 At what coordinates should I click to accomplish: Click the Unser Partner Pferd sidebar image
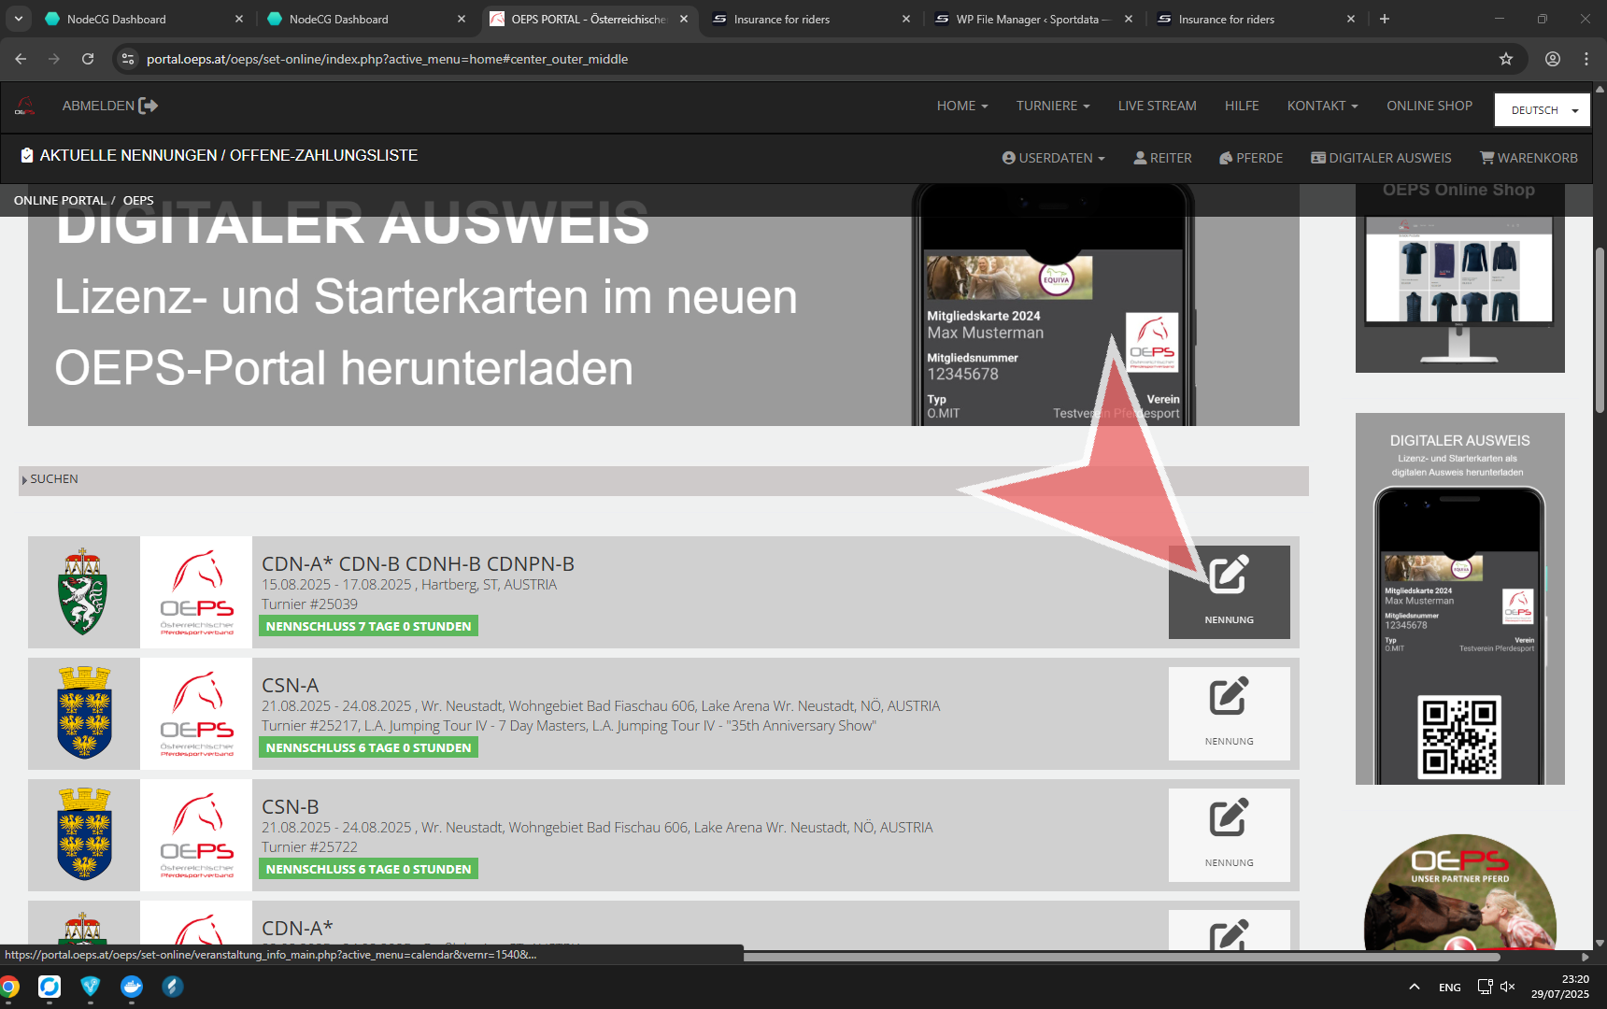click(1459, 892)
